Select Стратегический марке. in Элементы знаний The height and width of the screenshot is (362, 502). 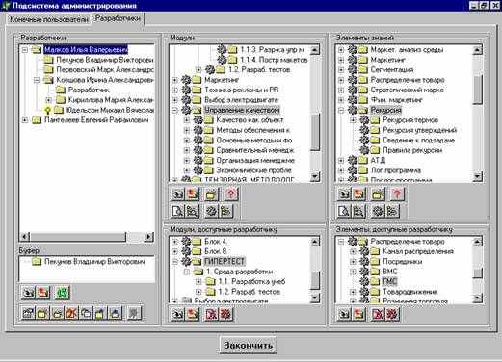408,90
